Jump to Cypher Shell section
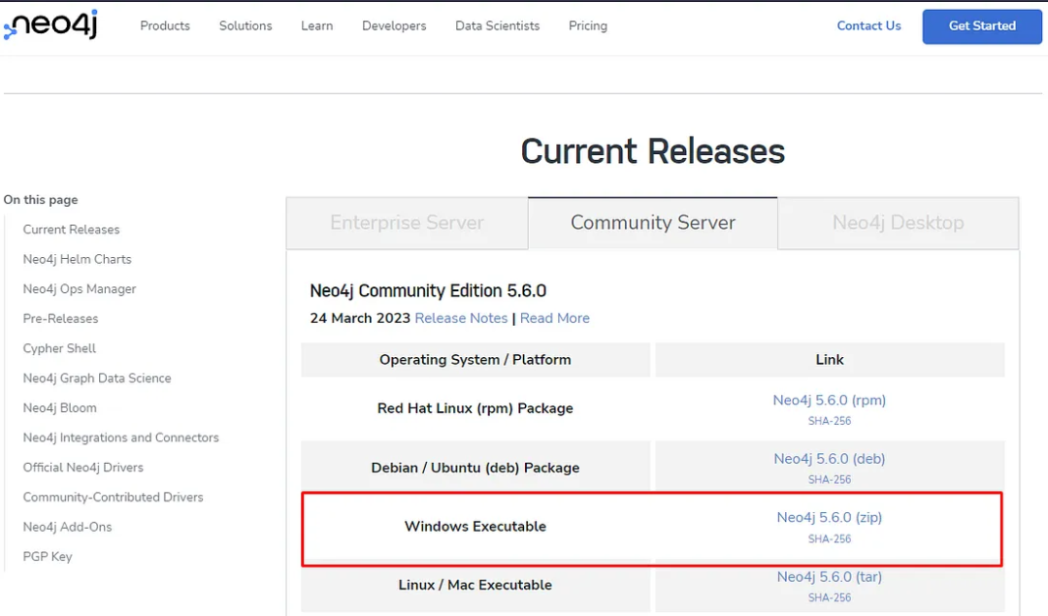The height and width of the screenshot is (616, 1048). coord(59,348)
